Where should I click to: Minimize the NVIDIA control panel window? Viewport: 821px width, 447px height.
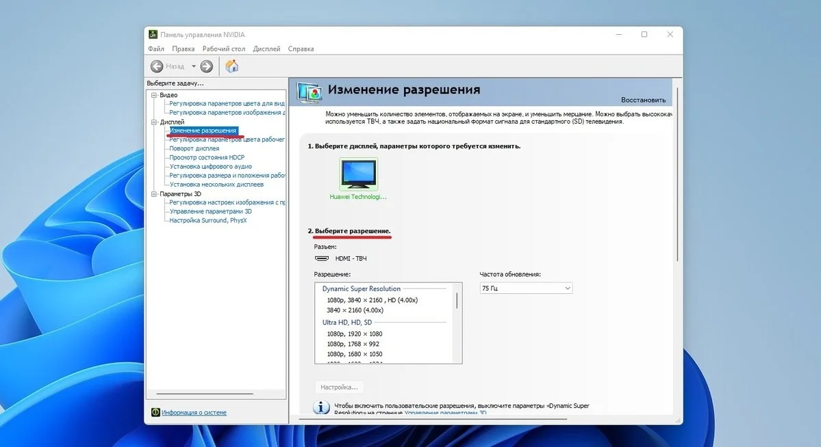point(619,34)
